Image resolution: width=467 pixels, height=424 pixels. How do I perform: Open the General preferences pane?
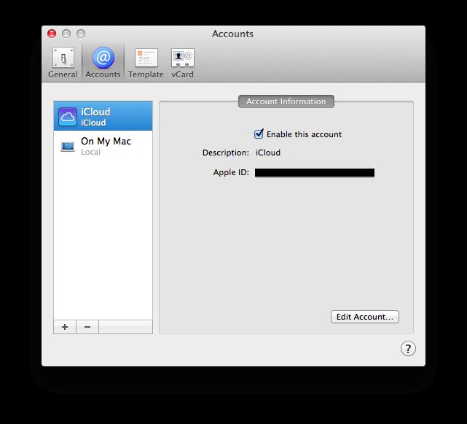(x=63, y=63)
